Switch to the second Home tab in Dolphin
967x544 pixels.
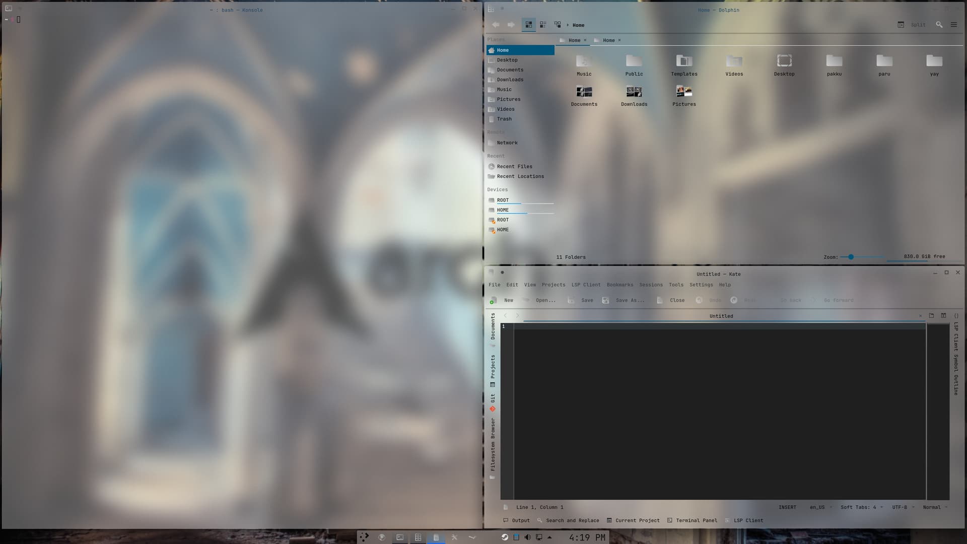tap(608, 40)
